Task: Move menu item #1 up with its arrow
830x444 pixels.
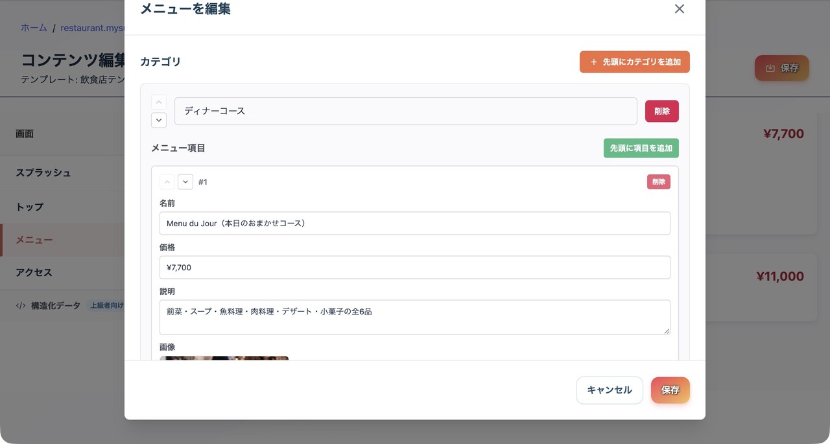Action: (x=167, y=182)
